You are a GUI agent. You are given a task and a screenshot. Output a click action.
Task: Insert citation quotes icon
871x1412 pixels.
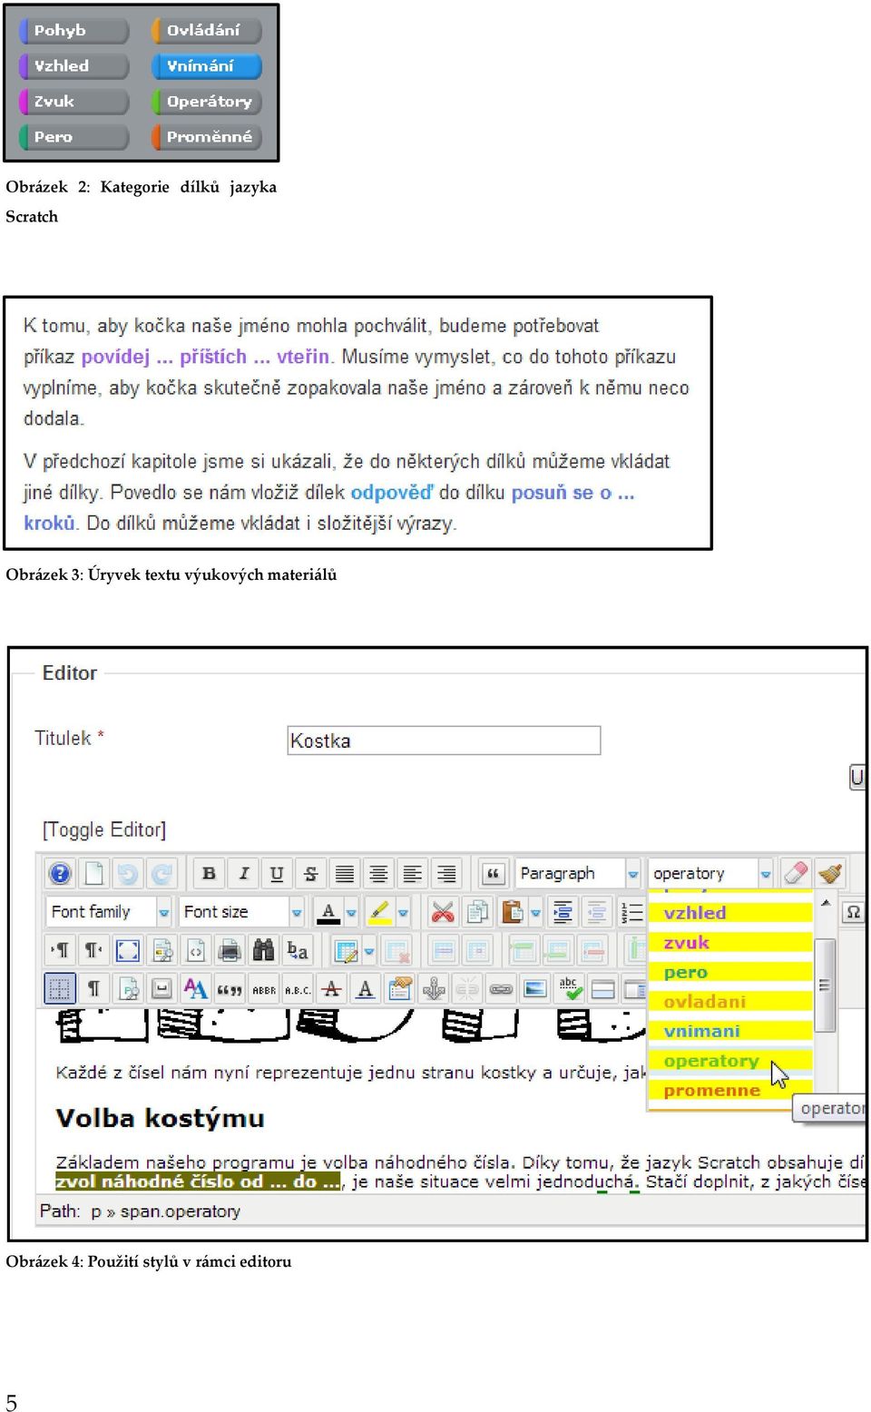coord(230,988)
